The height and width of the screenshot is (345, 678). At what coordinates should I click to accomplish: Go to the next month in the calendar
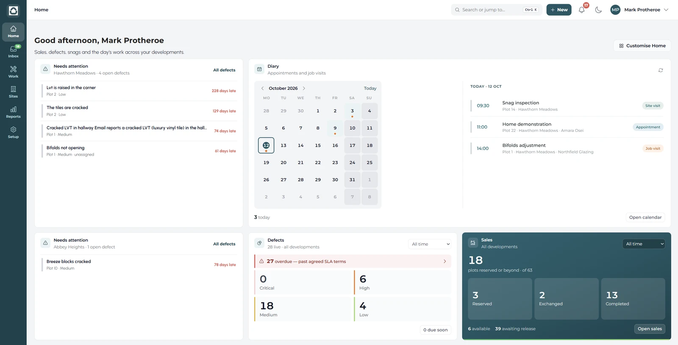[x=304, y=88]
